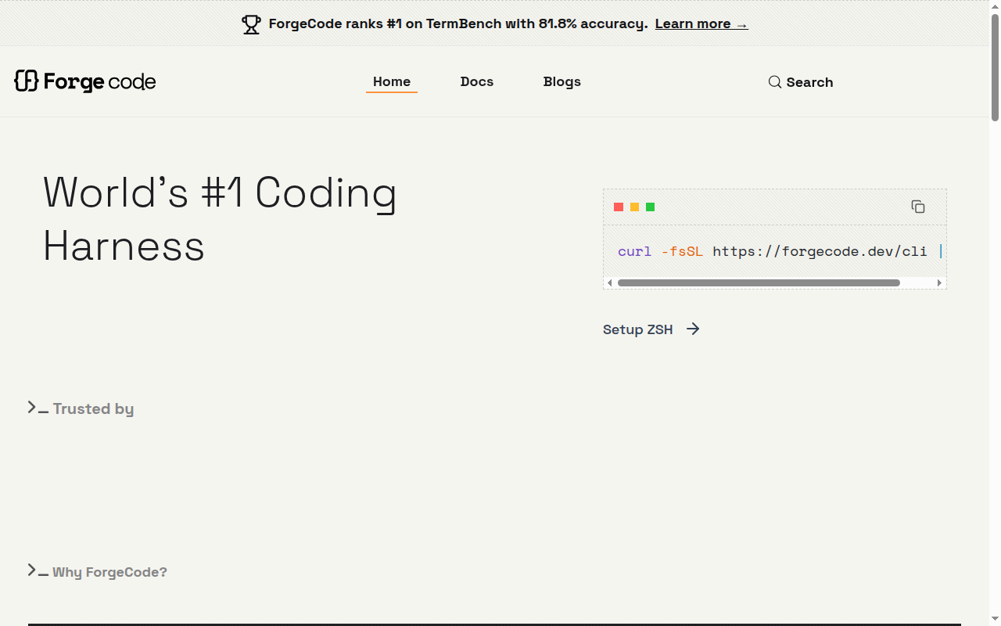Click the "Why ForgeCode?" label
Screen dimensions: 1001x626
(109, 572)
